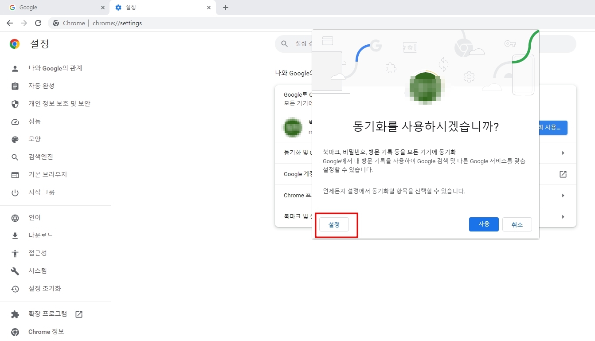Click Chrome icon for Chrome 정보

pyautogui.click(x=15, y=332)
